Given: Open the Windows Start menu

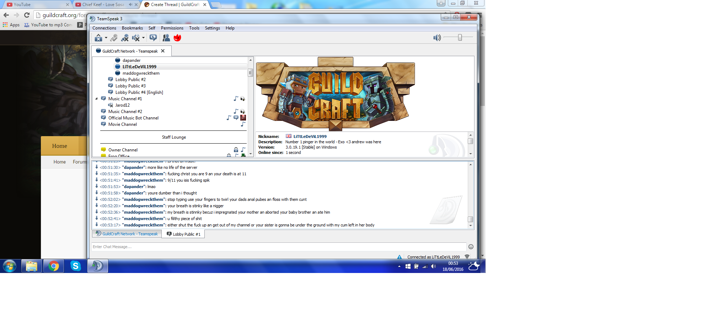Looking at the screenshot, I should coord(10,266).
